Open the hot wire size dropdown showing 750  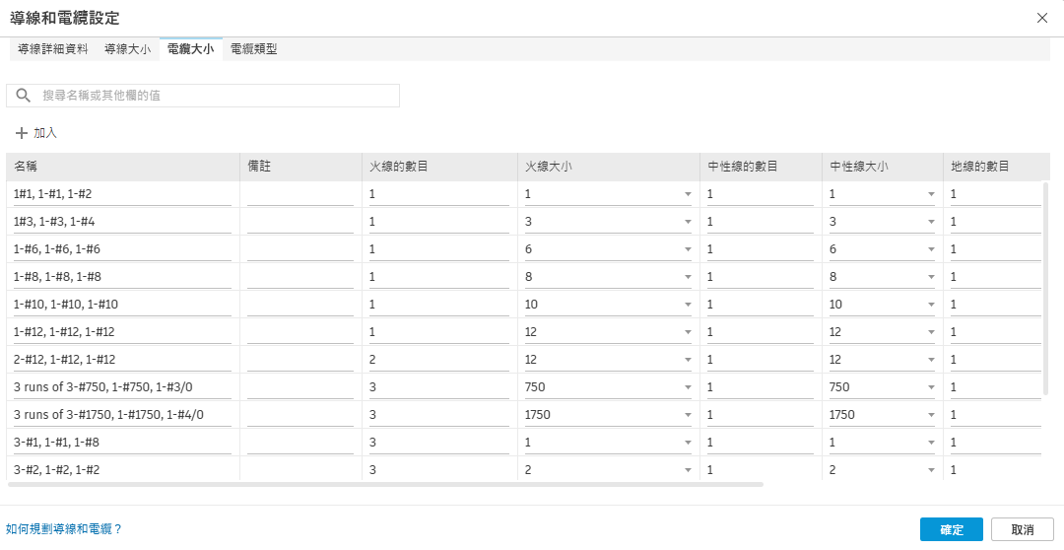pyautogui.click(x=688, y=388)
